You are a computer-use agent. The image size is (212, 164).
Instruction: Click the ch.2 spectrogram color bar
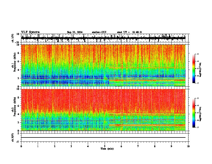pyautogui.click(x=194, y=113)
